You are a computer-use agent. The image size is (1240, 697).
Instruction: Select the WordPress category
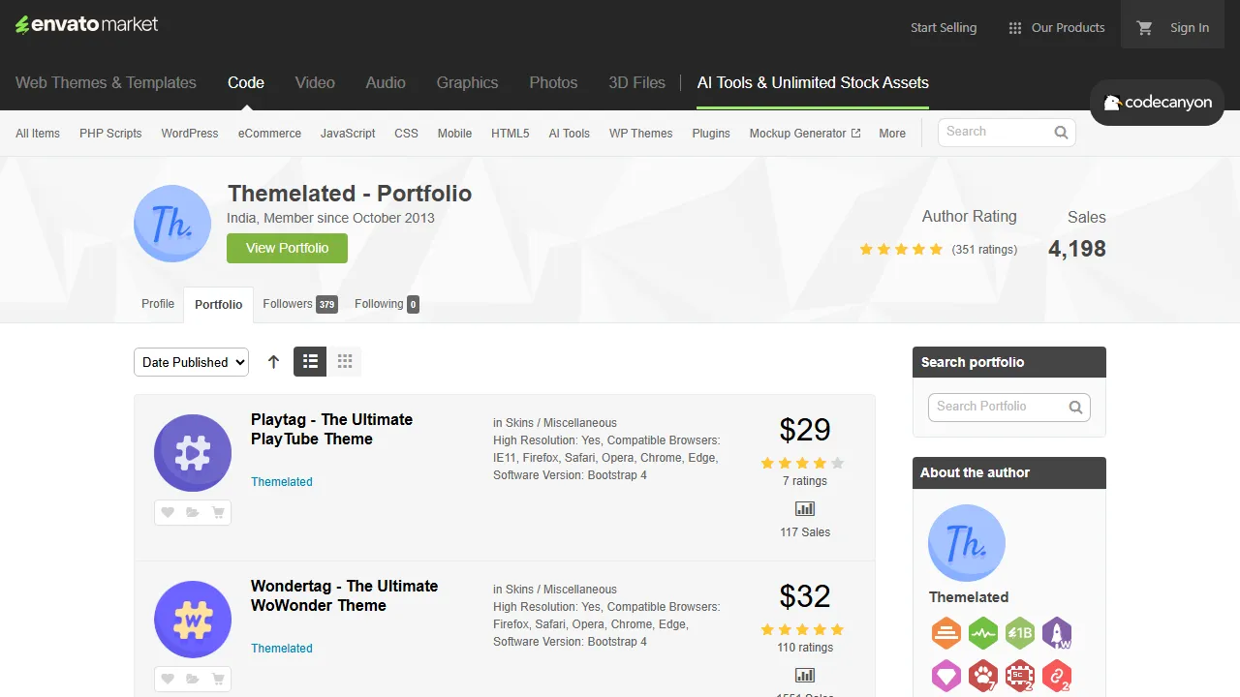click(189, 133)
